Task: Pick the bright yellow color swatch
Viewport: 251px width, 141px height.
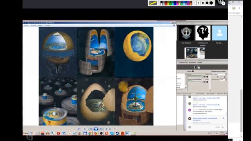Action: [x=168, y=4]
